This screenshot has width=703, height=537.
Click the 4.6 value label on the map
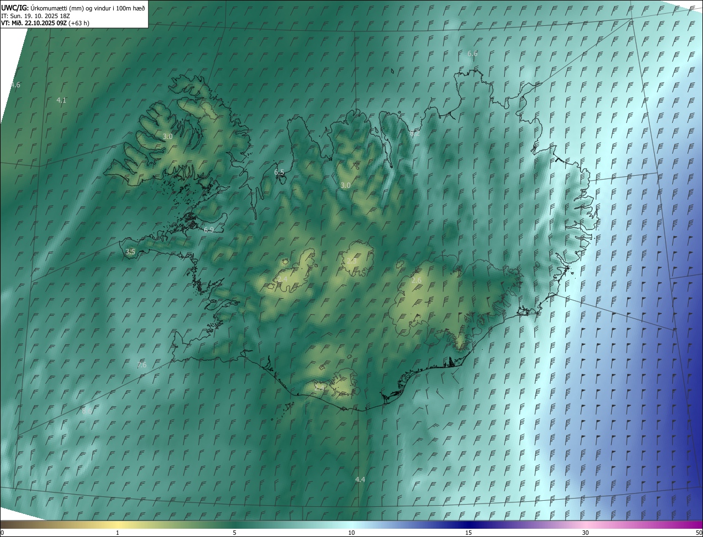pyautogui.click(x=15, y=85)
